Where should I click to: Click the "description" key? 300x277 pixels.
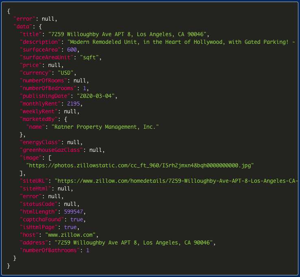tap(40, 42)
